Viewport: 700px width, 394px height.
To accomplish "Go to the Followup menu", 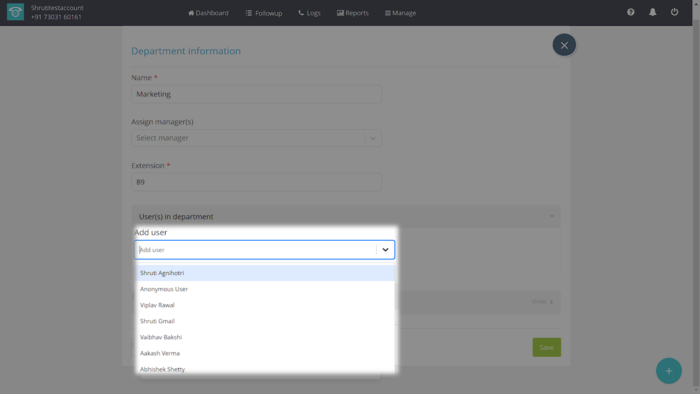I will click(264, 13).
